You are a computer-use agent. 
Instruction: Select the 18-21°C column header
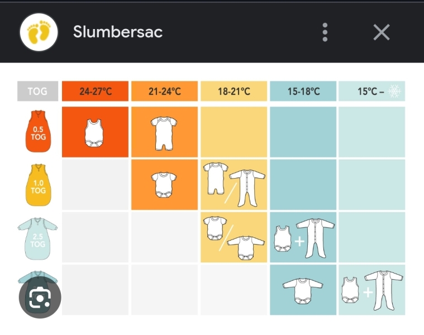click(x=234, y=92)
